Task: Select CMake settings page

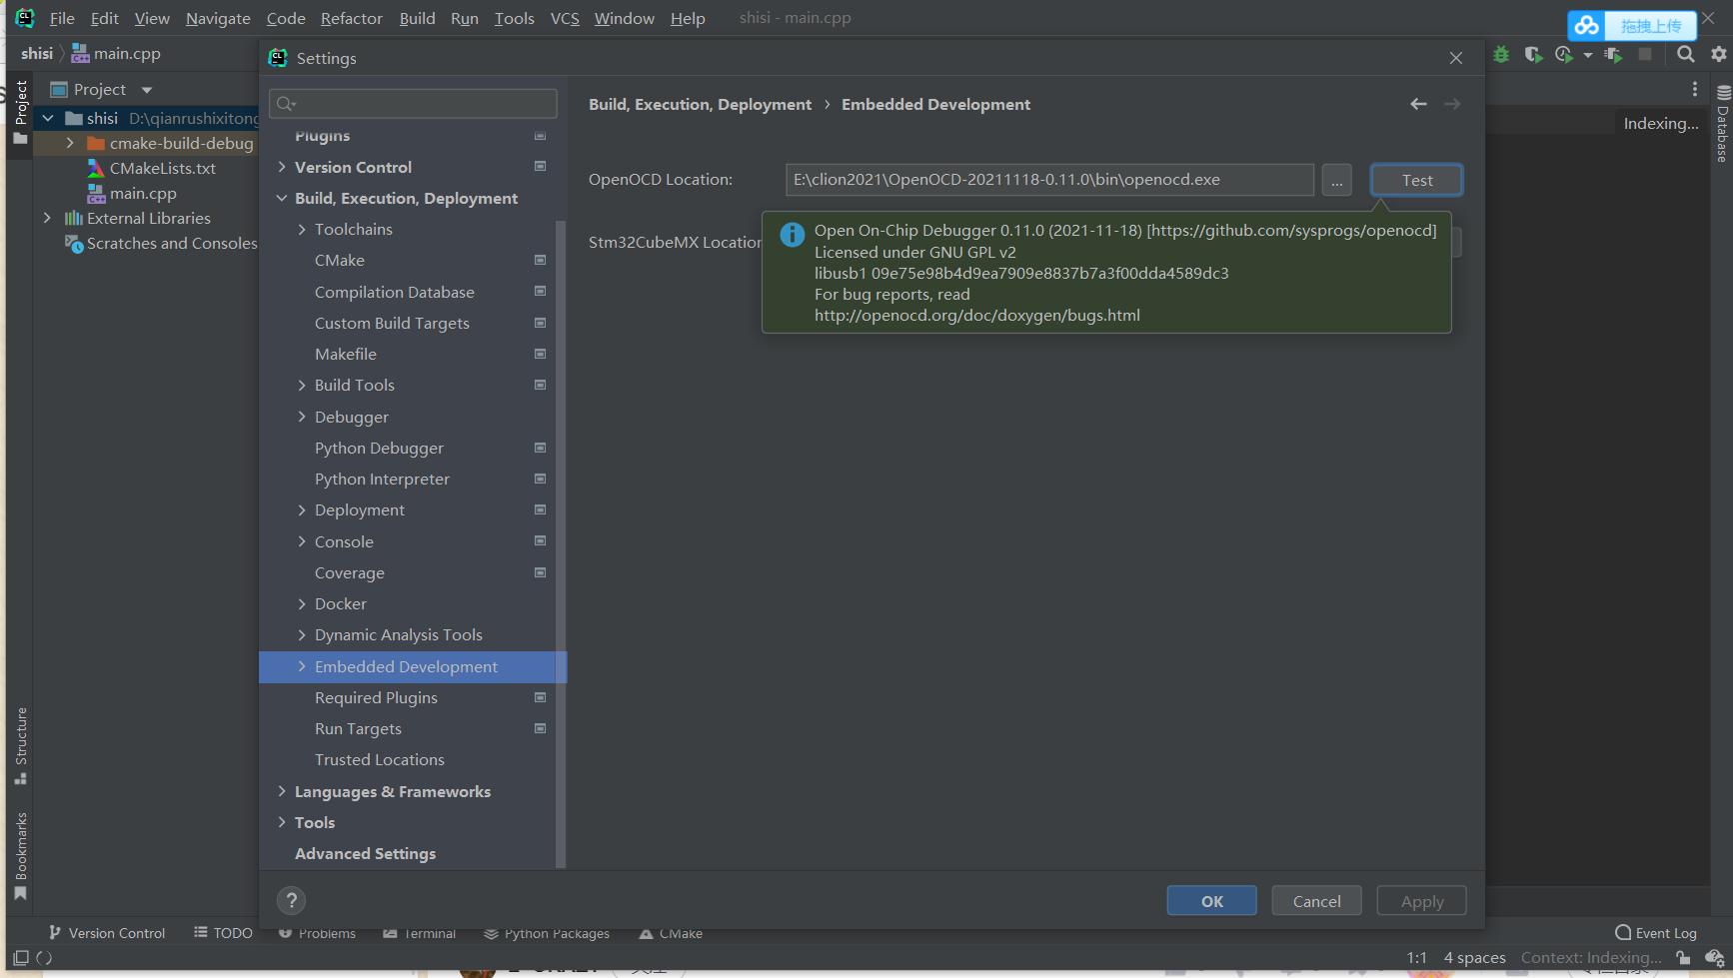Action: click(x=340, y=260)
